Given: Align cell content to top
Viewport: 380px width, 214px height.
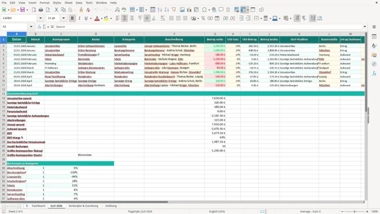Looking at the screenshot, I should [140, 18].
